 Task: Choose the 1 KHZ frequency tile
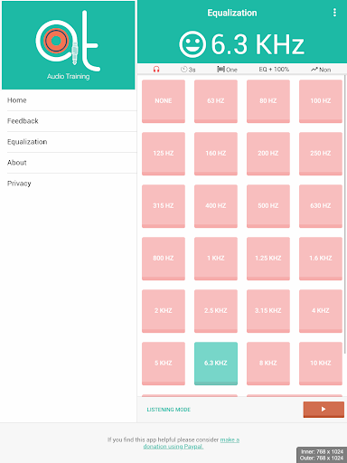tap(216, 259)
